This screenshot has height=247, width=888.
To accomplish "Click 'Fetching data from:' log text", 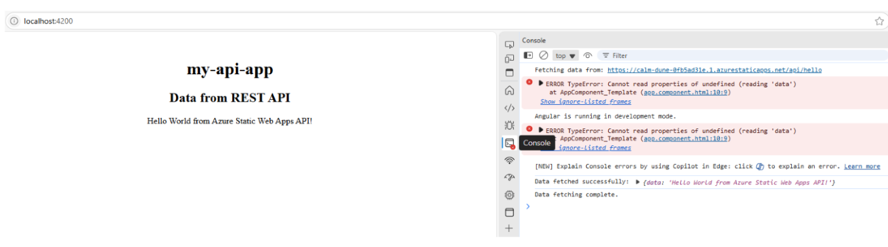I will pyautogui.click(x=569, y=70).
